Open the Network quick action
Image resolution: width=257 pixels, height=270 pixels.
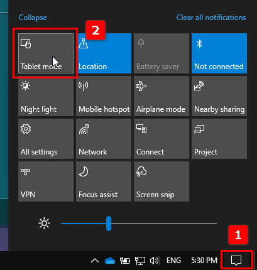pos(104,139)
